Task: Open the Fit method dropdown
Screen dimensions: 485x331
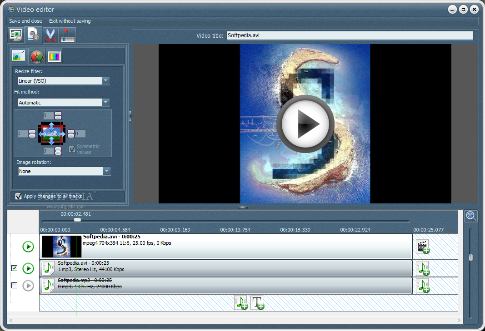Action: [x=64, y=102]
